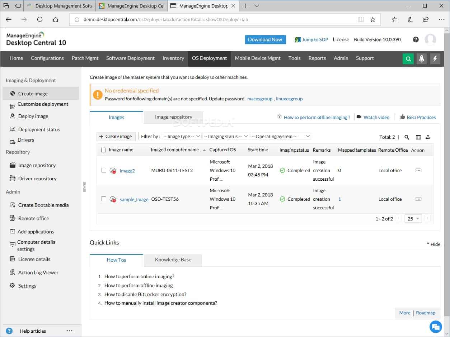Toggle the select-all checkbox in table header
Screen dimensions: 450x337
coord(104,150)
